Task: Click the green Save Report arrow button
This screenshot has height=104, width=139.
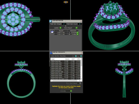Action: [76, 28]
